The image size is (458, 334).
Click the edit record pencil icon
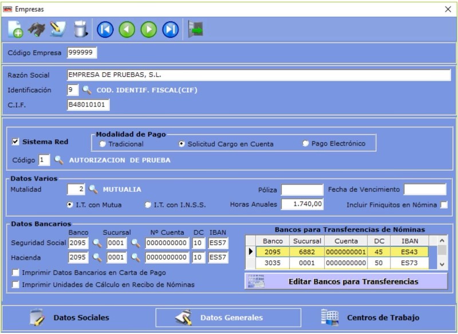click(58, 29)
